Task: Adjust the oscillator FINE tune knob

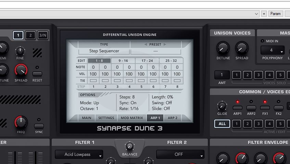Action: coord(20,51)
